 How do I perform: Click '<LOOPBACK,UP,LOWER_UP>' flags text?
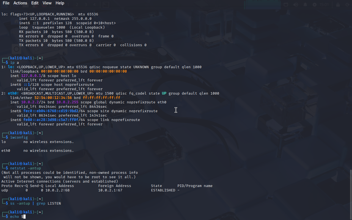(41, 67)
